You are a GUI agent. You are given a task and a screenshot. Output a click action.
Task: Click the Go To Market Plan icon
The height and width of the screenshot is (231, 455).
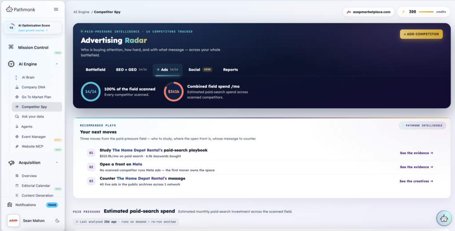point(17,97)
